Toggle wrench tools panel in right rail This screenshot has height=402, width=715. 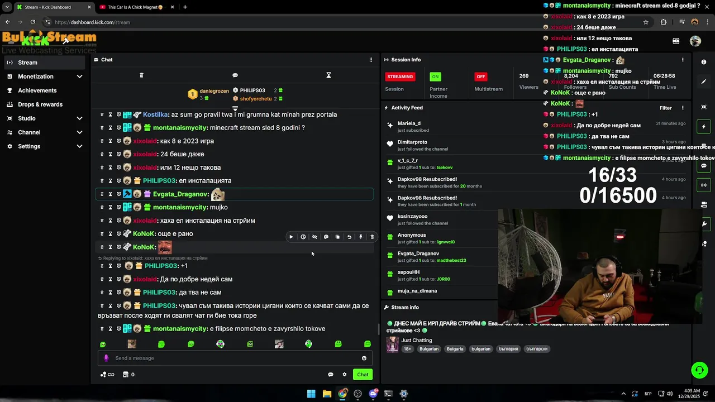pyautogui.click(x=704, y=224)
